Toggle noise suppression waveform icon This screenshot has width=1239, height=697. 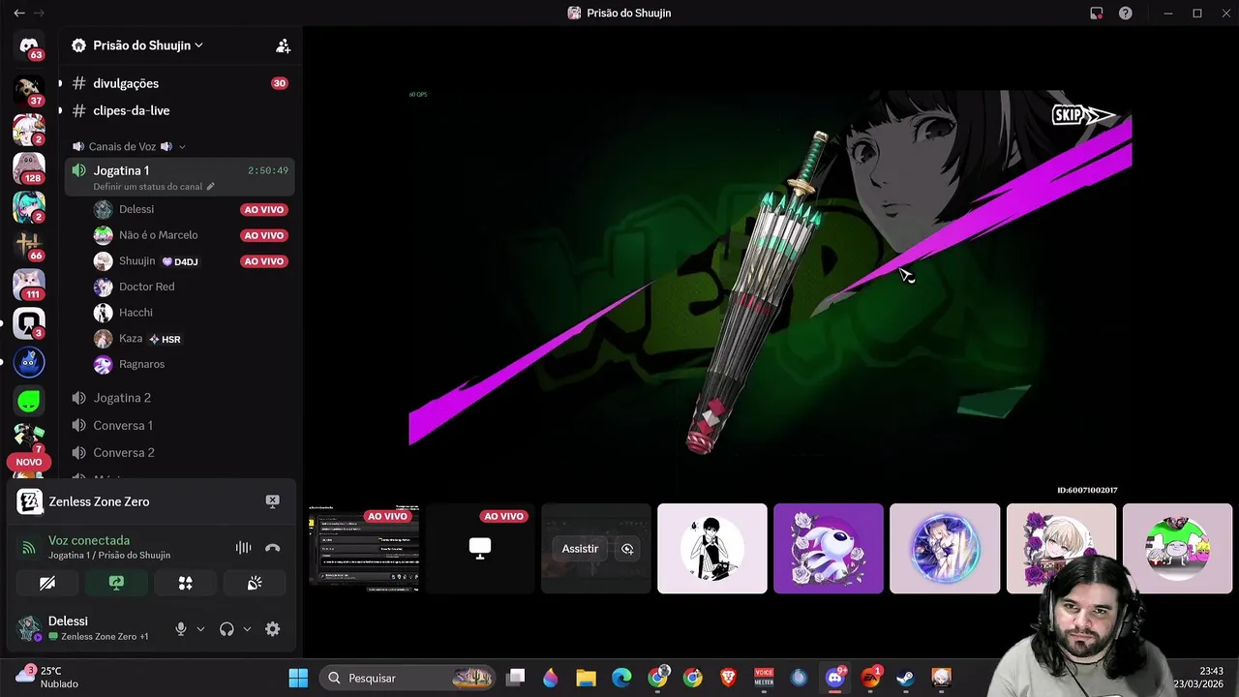pos(243,548)
